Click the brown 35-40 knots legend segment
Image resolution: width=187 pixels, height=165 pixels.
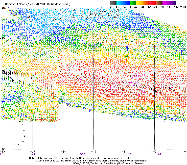pos(159,3)
